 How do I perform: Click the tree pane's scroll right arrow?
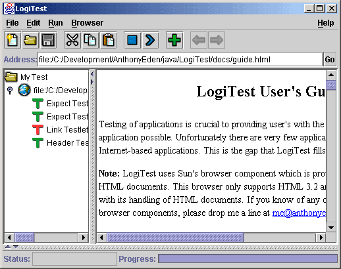coord(84,238)
